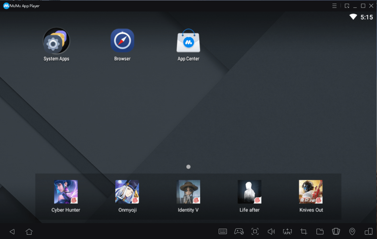Viewport: 377px width, 239px height.
Task: Close the MuMu App Player window
Action: coord(371,6)
